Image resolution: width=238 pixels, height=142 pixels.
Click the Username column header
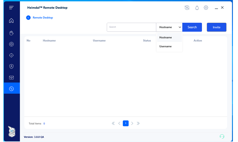[x=99, y=41]
